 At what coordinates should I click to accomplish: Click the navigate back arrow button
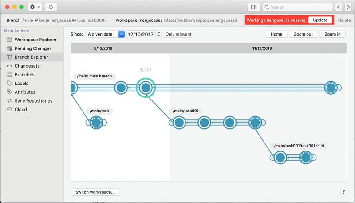click(x=339, y=7)
